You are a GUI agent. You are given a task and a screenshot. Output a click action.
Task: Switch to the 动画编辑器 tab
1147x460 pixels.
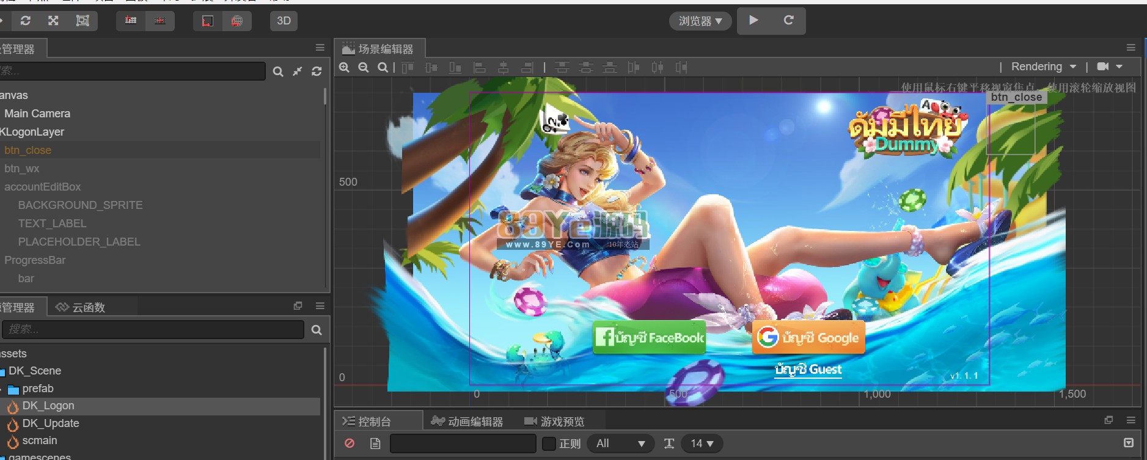pos(467,422)
